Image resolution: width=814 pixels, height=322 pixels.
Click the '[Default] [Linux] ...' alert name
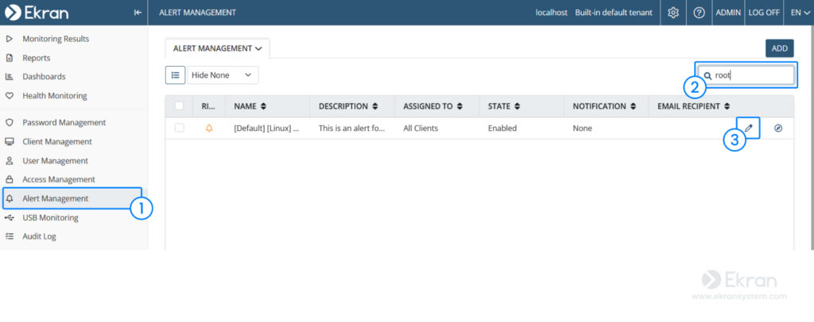(266, 128)
